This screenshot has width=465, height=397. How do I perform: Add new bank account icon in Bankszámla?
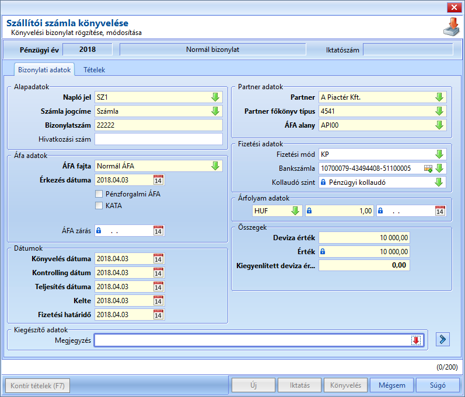click(x=428, y=168)
